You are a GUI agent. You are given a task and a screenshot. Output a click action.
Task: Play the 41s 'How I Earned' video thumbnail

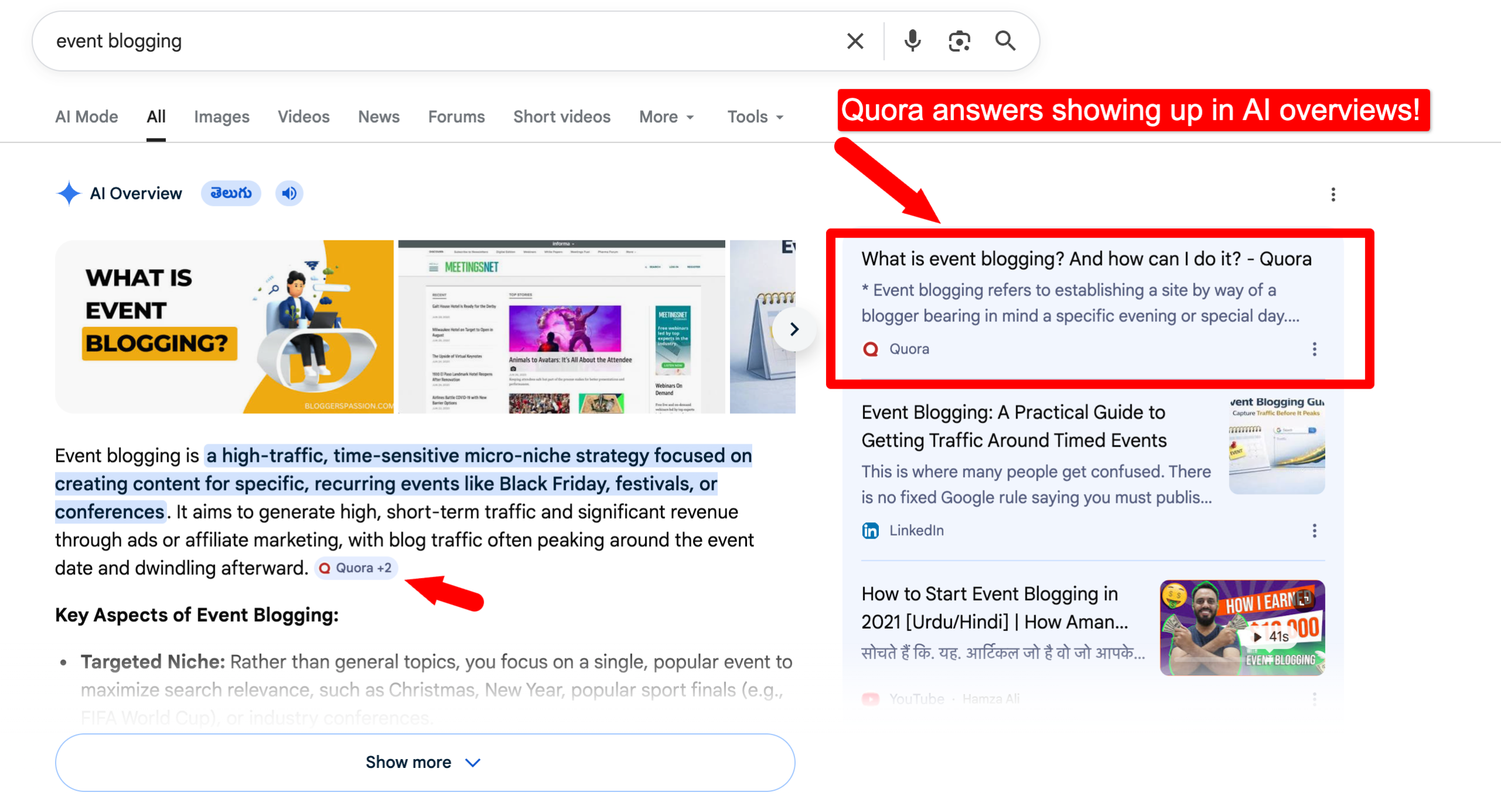coord(1242,628)
